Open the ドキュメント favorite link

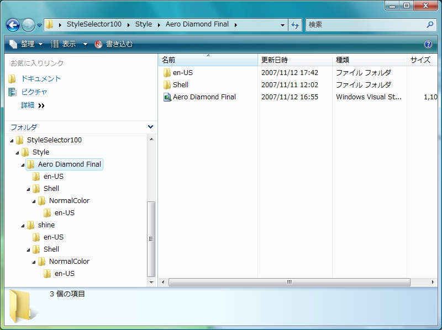[41, 78]
